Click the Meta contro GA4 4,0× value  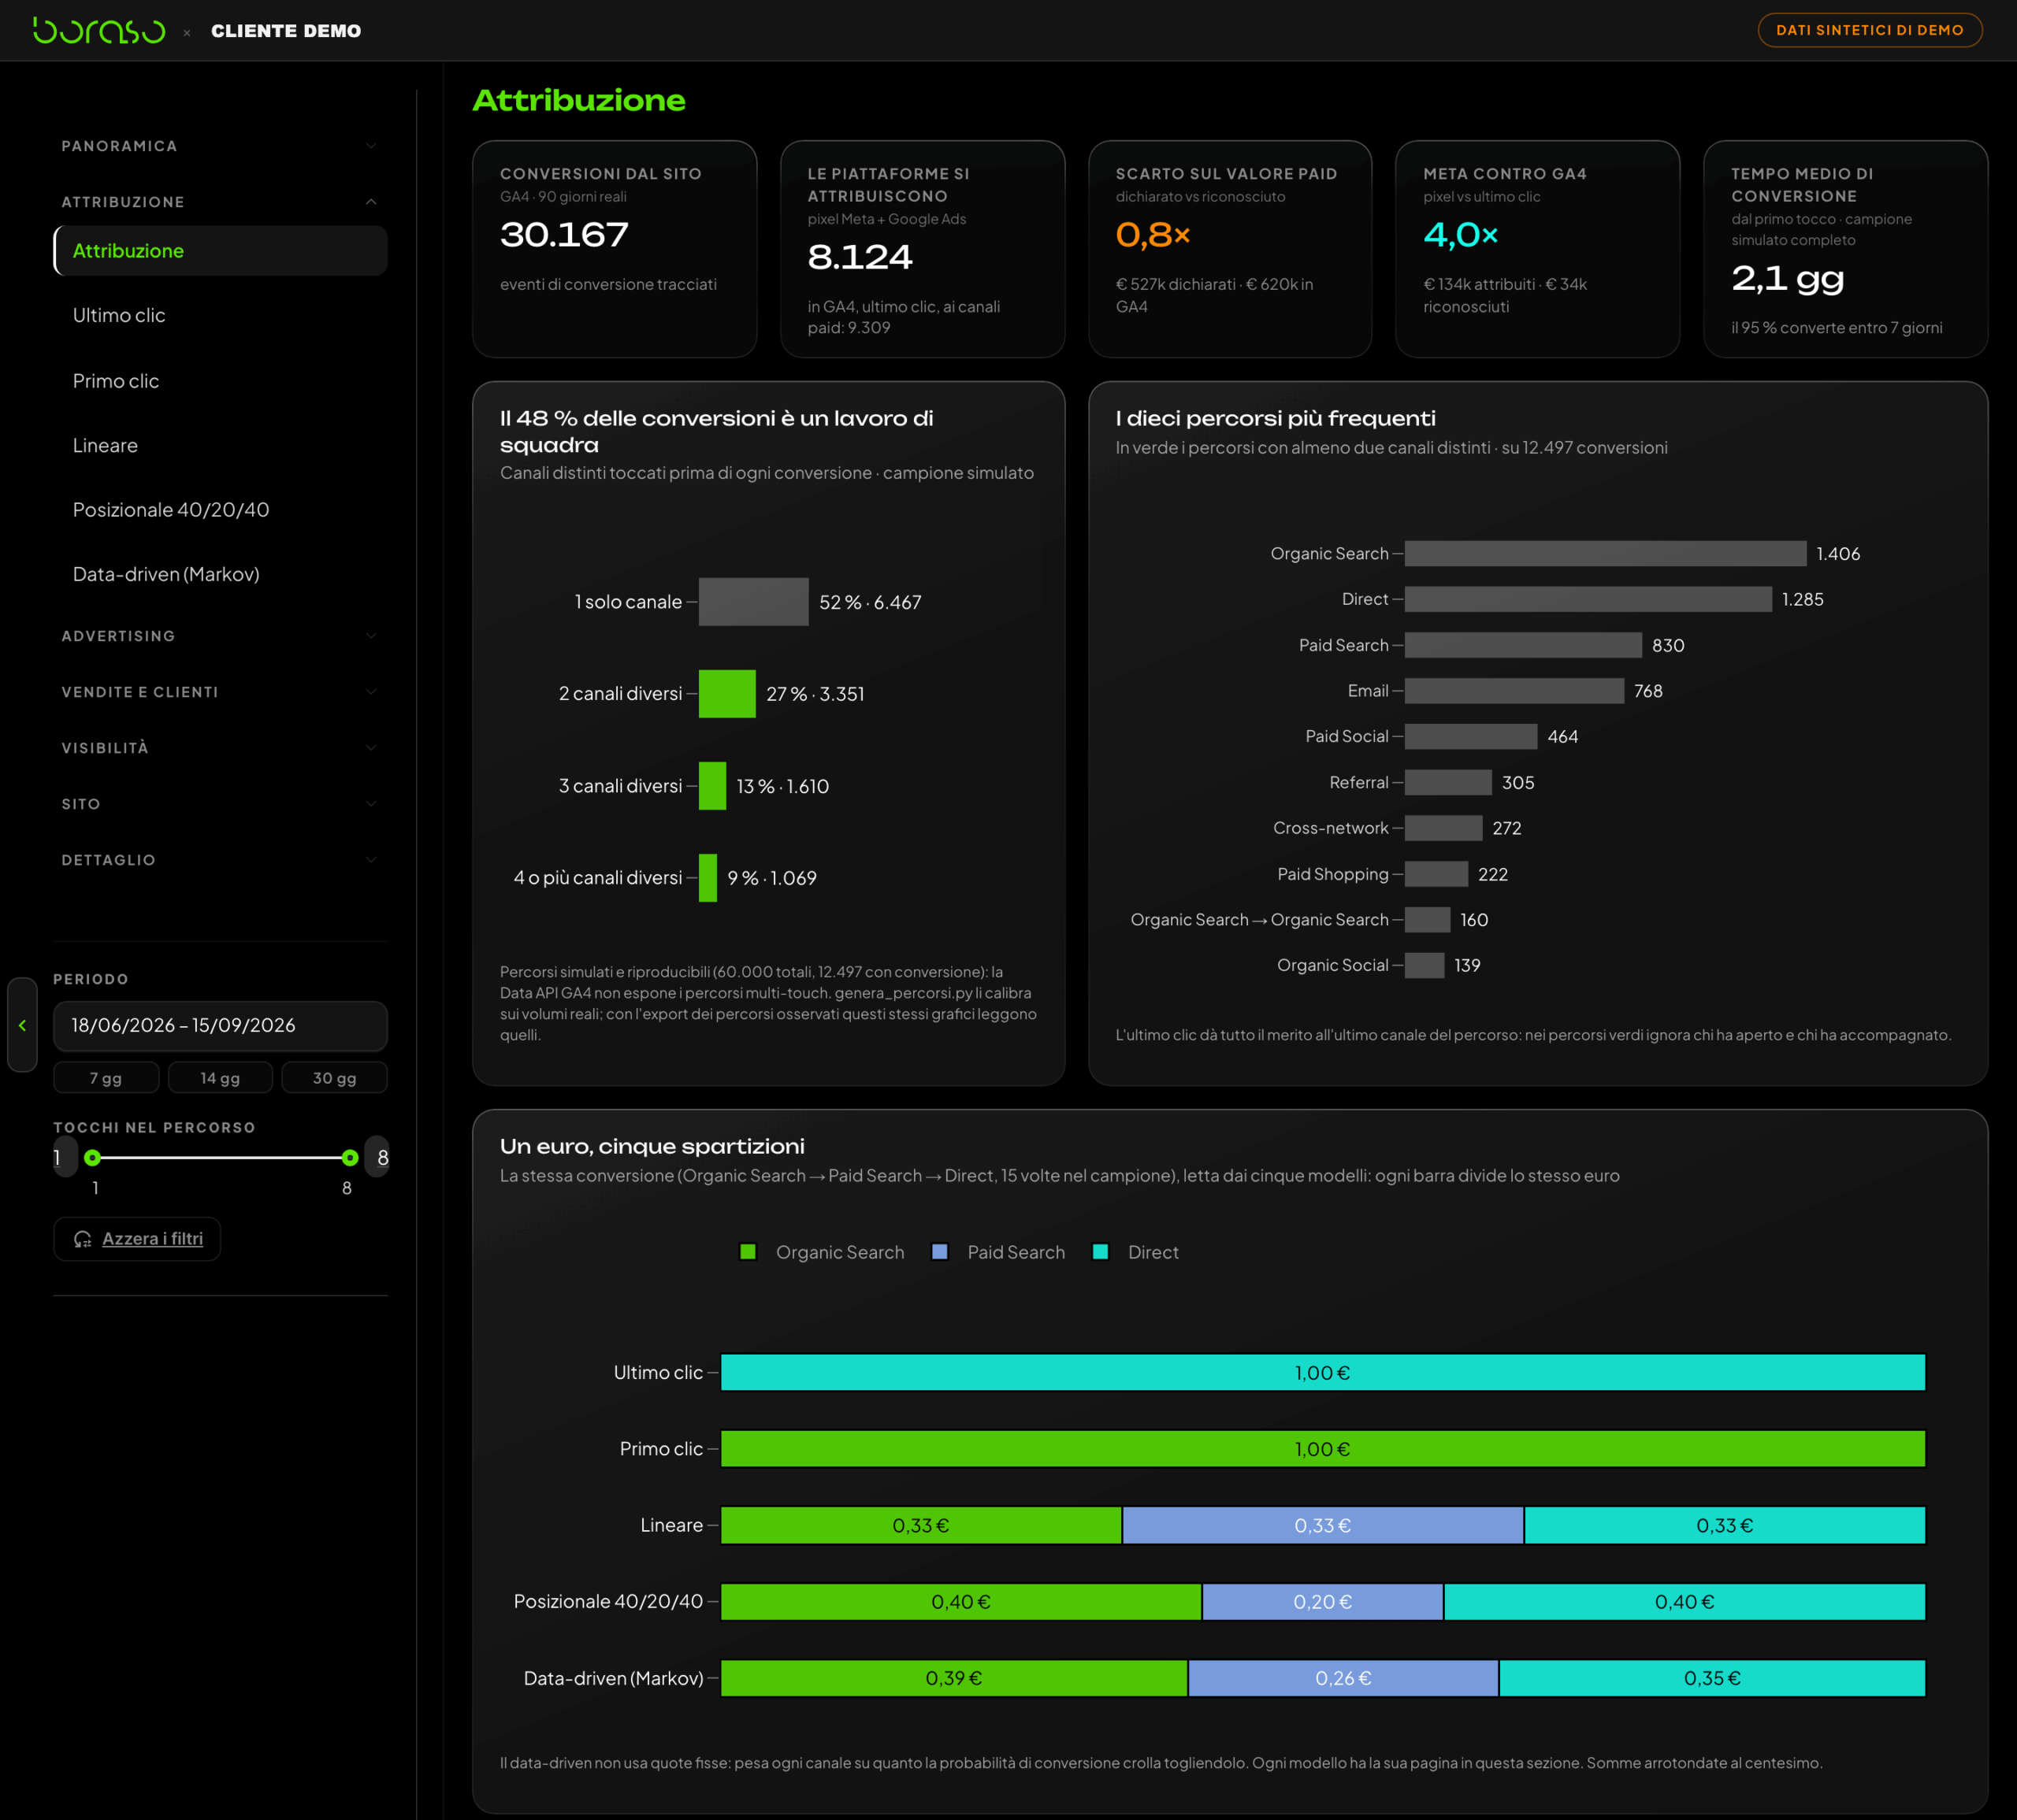click(x=1460, y=235)
